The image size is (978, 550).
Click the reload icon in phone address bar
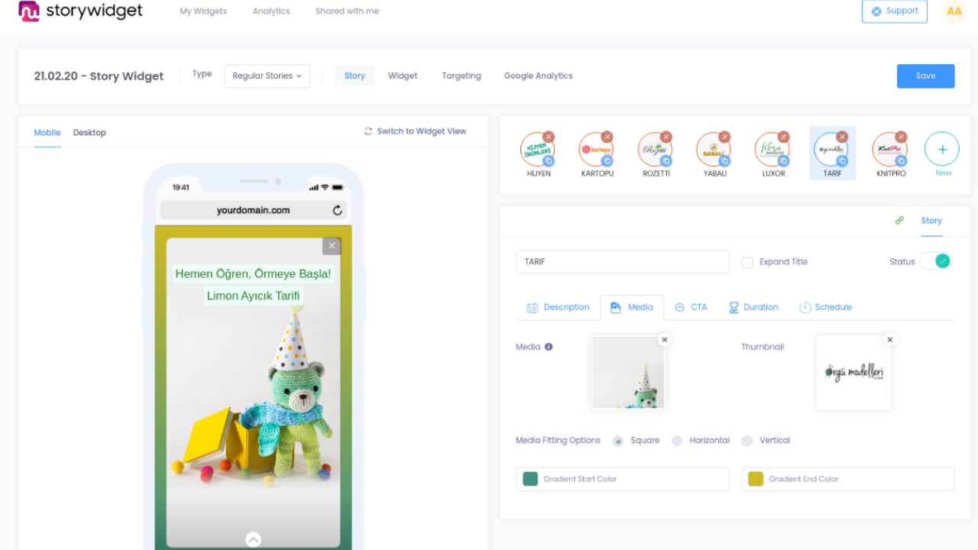337,210
